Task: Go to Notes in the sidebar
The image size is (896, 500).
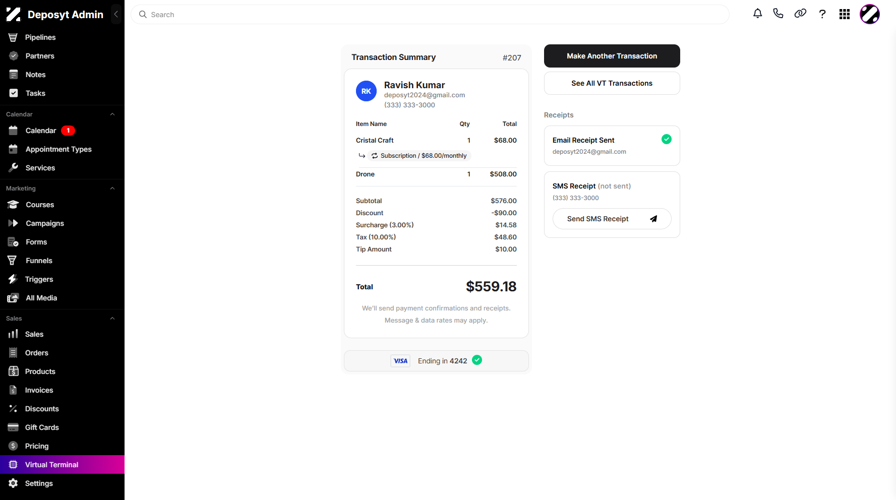Action: tap(62, 75)
